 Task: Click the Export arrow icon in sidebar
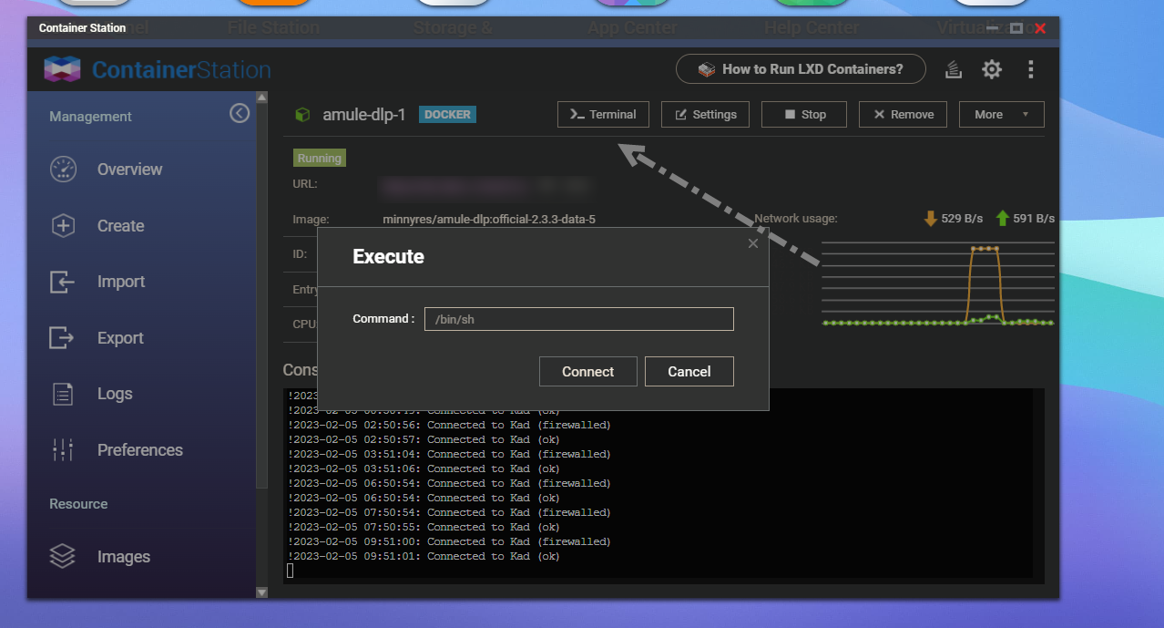(62, 338)
